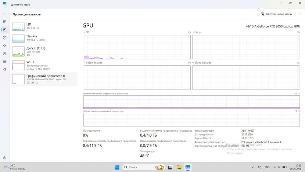Click the battery tray icon

(x=285, y=167)
